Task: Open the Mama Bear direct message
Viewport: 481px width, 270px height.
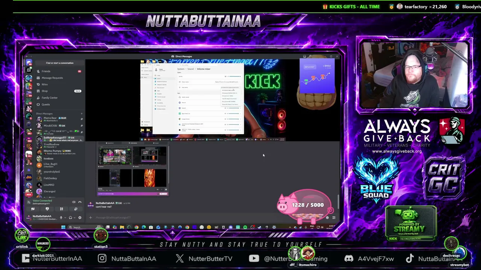Action: pyautogui.click(x=59, y=119)
